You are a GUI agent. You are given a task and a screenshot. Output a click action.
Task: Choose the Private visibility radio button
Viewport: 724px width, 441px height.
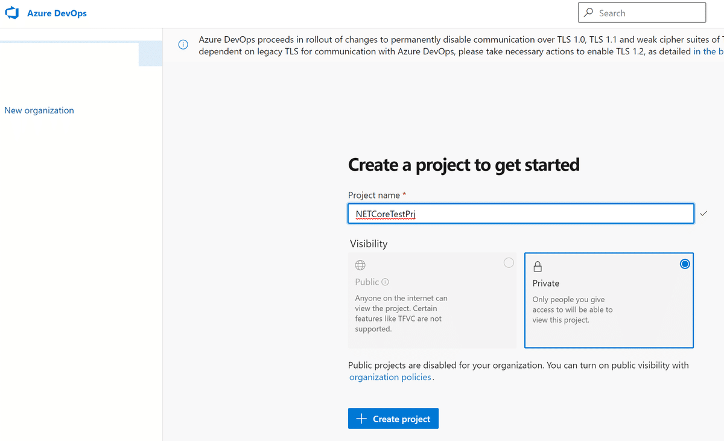[685, 264]
